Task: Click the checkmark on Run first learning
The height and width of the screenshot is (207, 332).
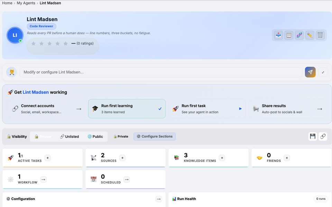Action: [x=160, y=109]
